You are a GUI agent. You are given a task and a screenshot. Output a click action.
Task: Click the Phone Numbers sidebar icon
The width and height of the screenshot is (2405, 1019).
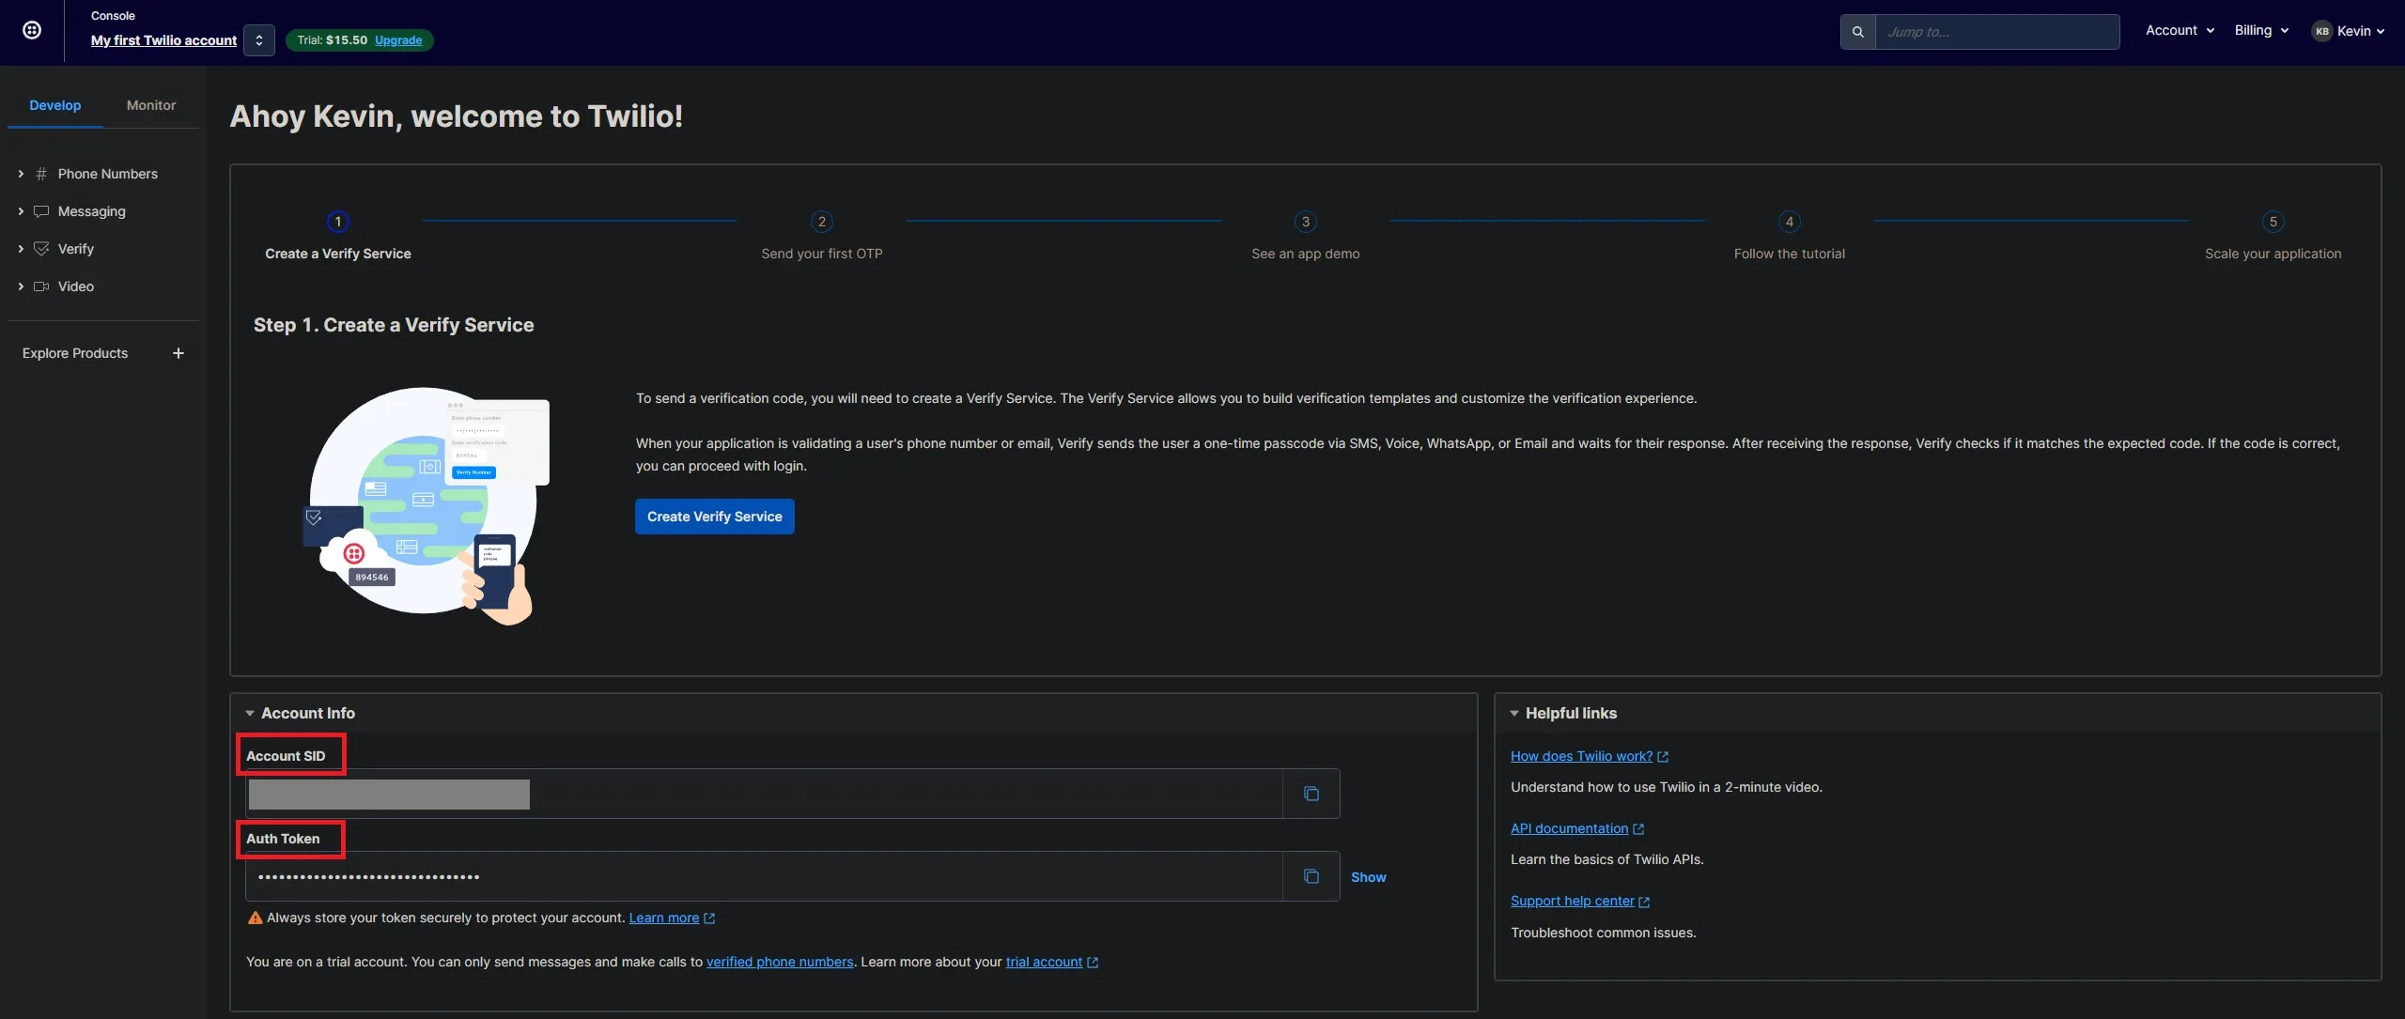point(39,173)
